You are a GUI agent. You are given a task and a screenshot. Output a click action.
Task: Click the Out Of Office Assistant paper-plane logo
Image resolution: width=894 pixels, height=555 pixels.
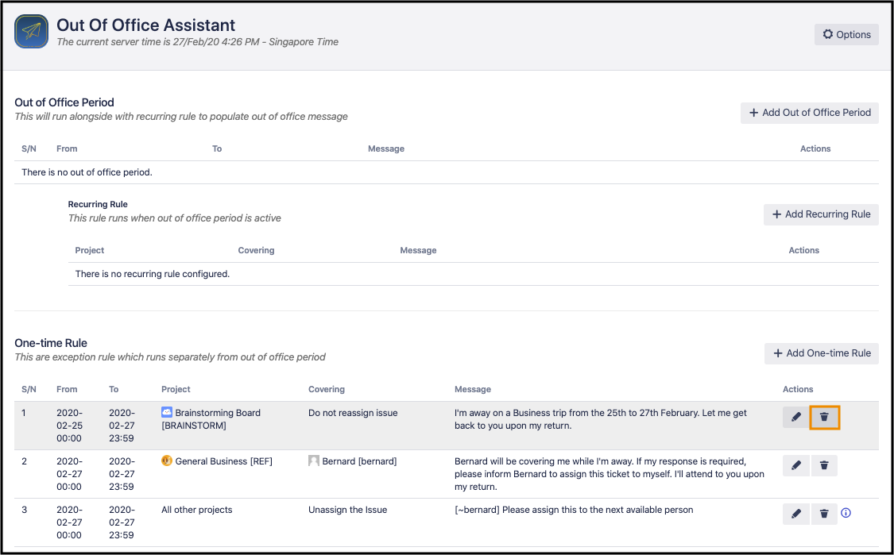pos(32,33)
